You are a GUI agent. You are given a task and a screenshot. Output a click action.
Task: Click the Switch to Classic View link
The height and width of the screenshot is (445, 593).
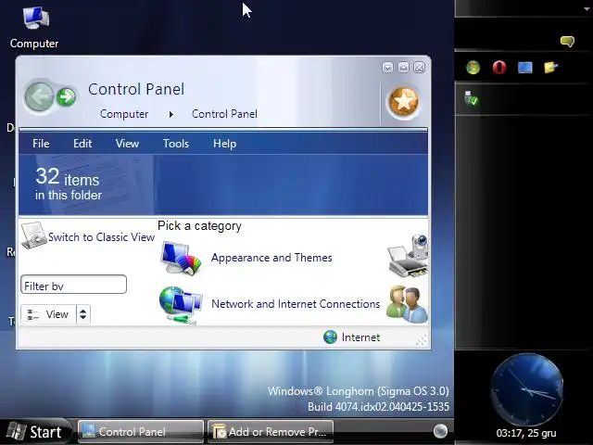point(101,237)
